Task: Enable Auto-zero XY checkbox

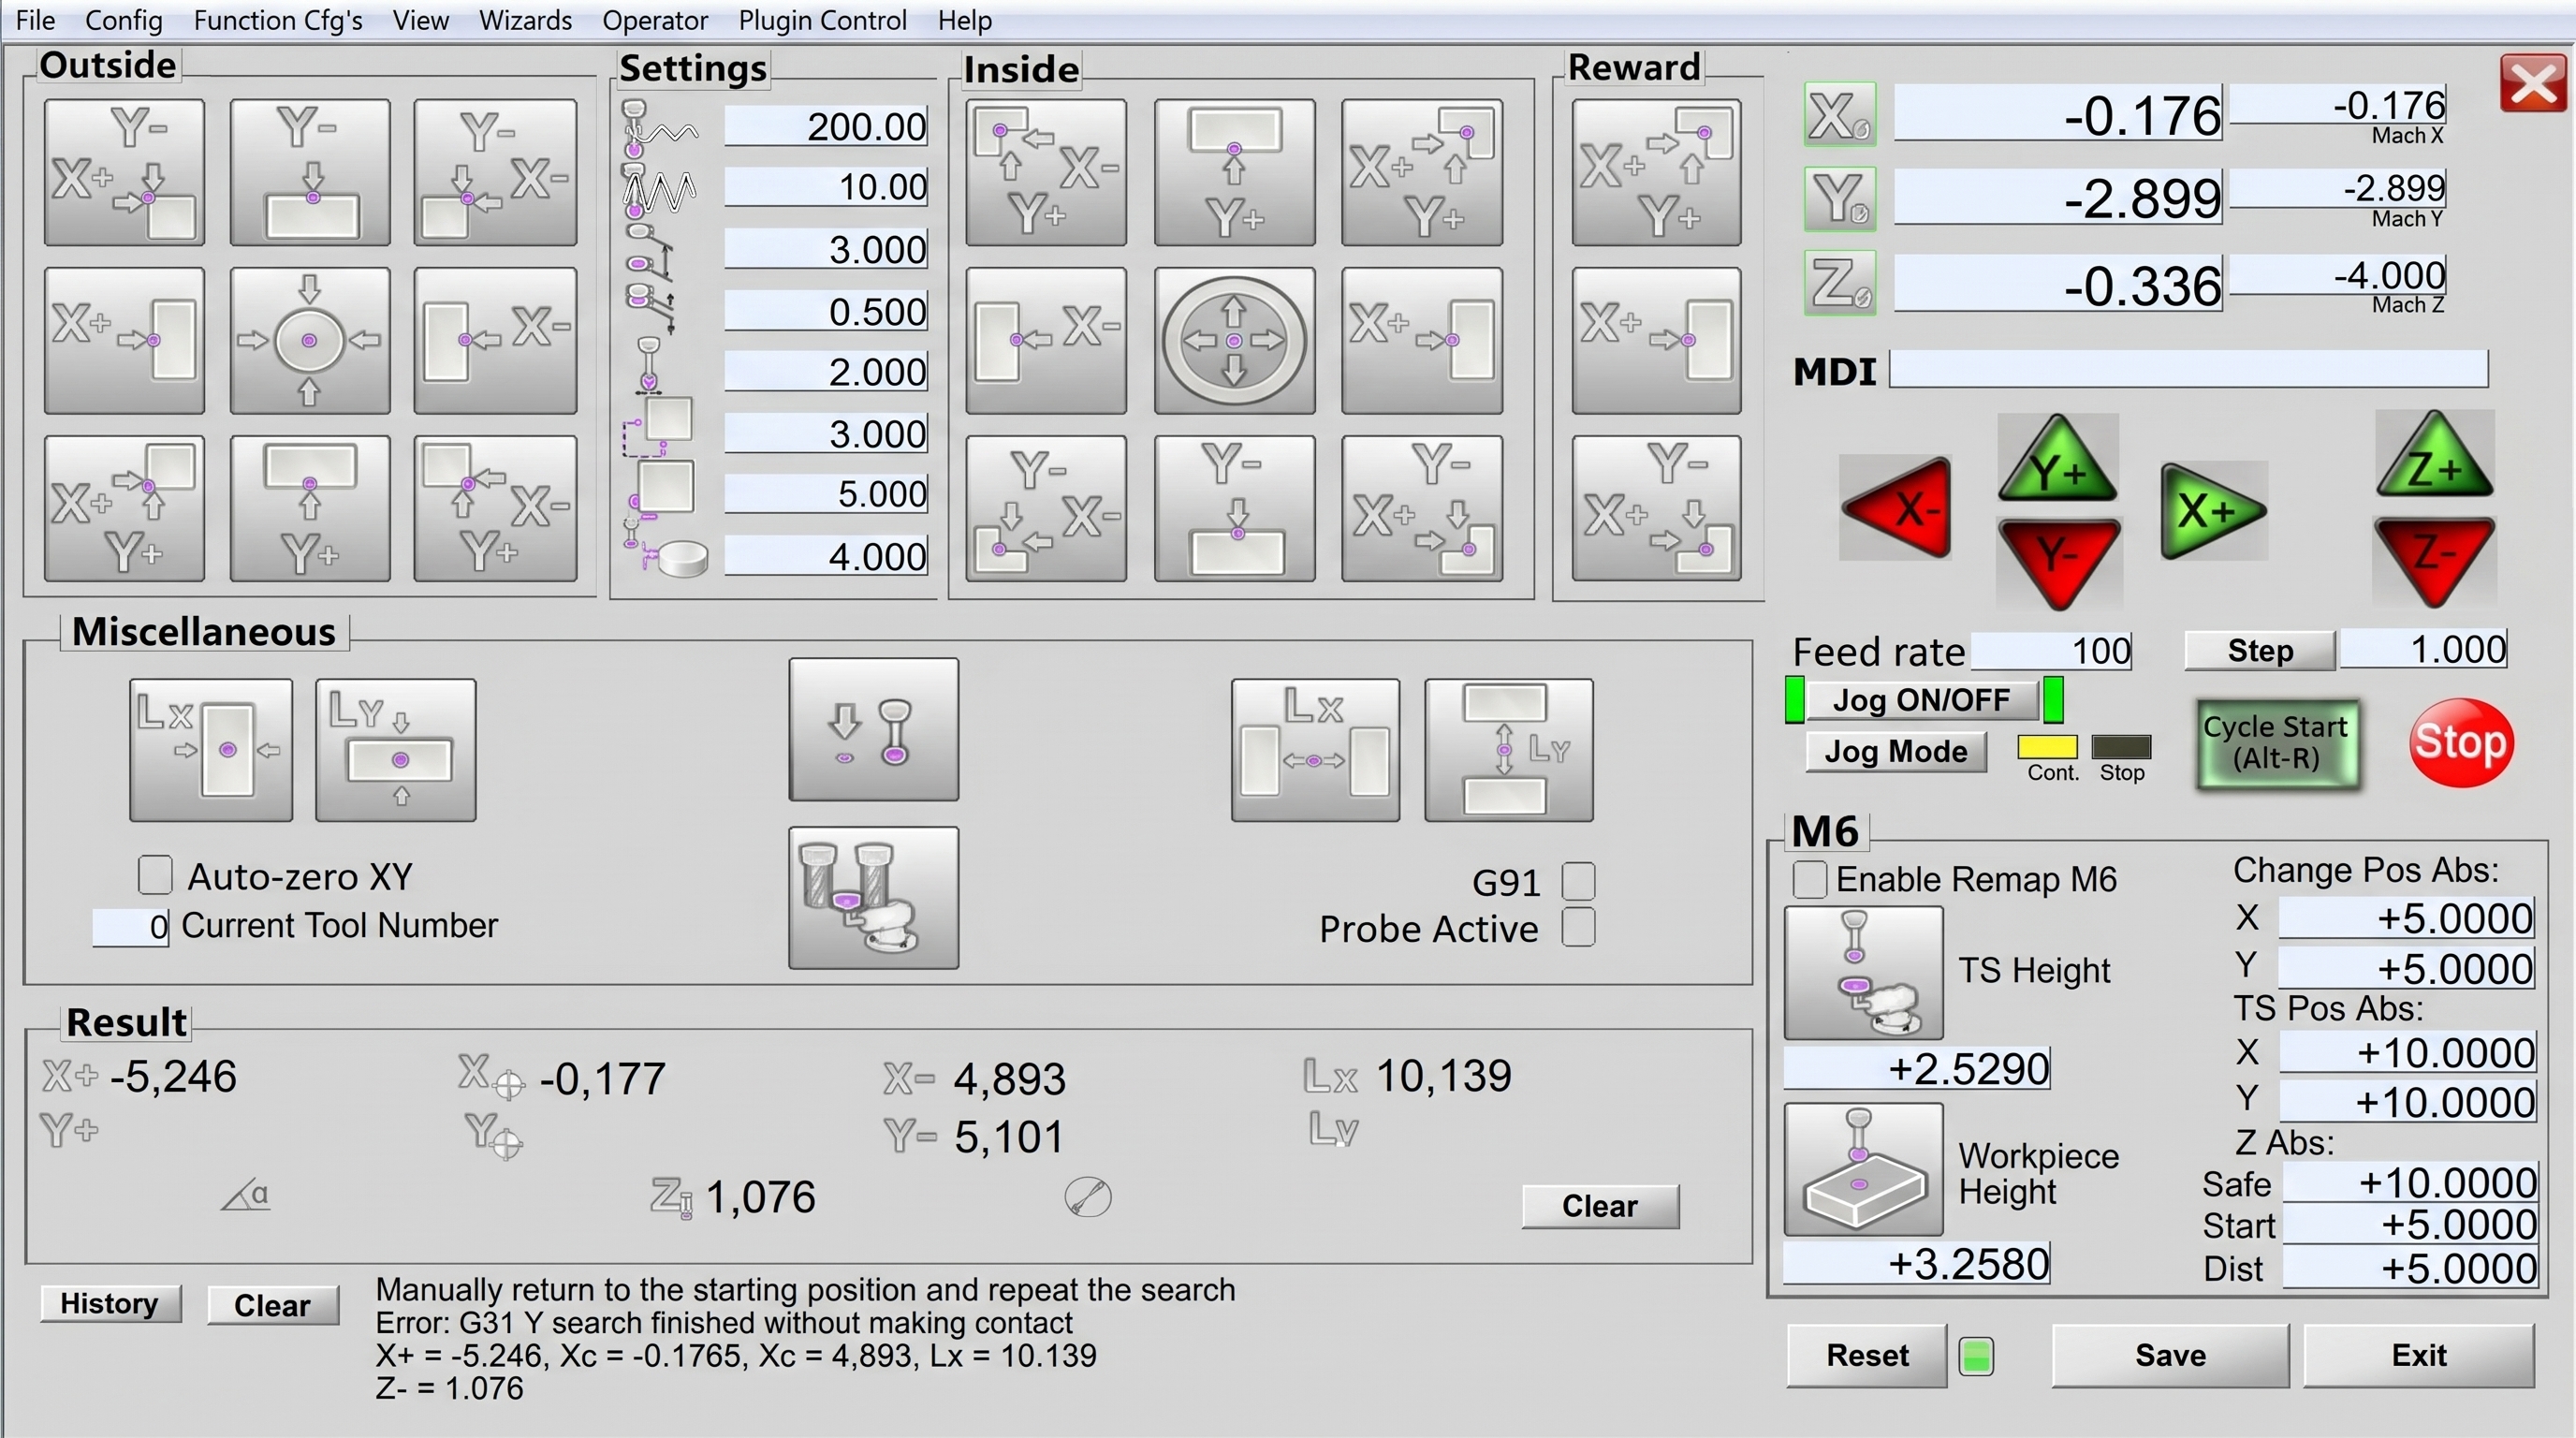Action: point(155,874)
